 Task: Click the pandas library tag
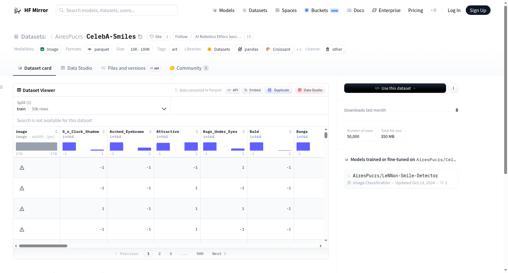(248, 49)
